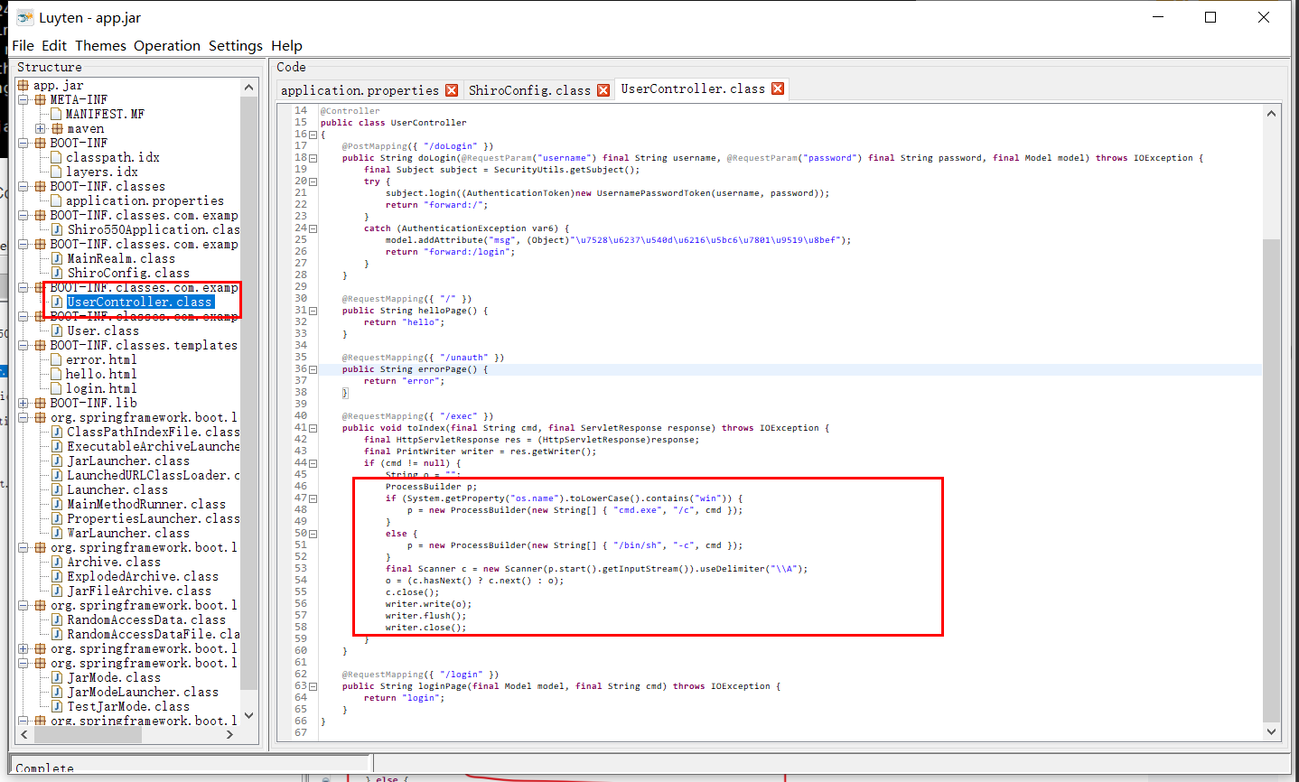Screen dimensions: 1299x782
Task: Click the JarLauncher.class icon
Action: (x=57, y=461)
